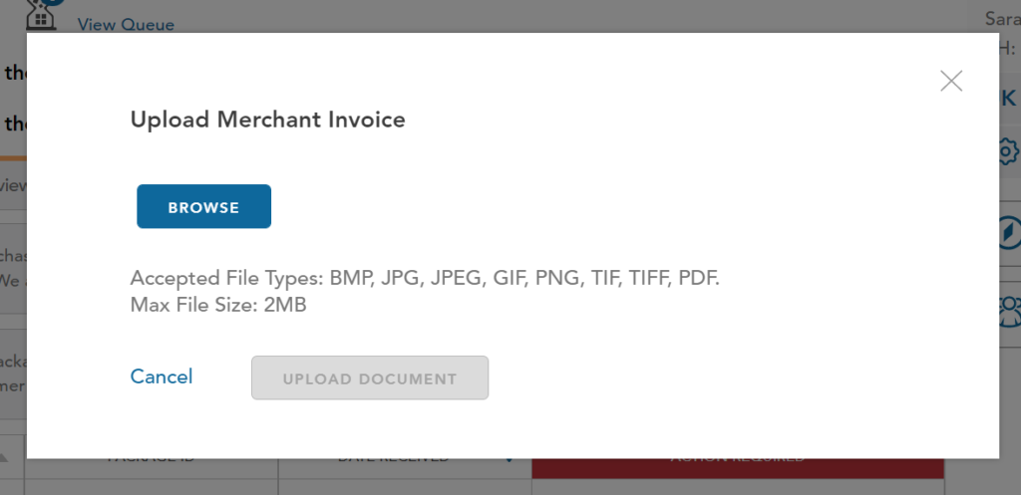Open the Sara user name at top right
Viewport: 1021px width, 495px height.
(x=1003, y=19)
